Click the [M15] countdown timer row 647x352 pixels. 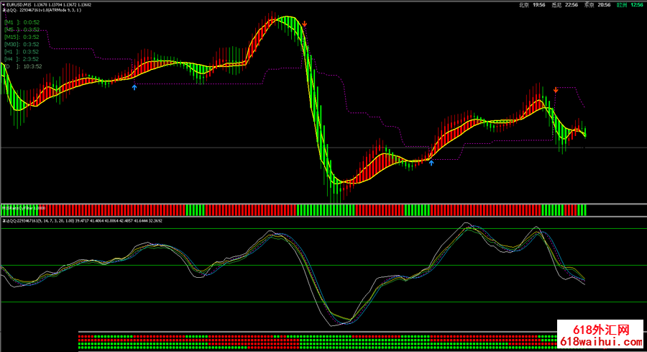(22, 37)
